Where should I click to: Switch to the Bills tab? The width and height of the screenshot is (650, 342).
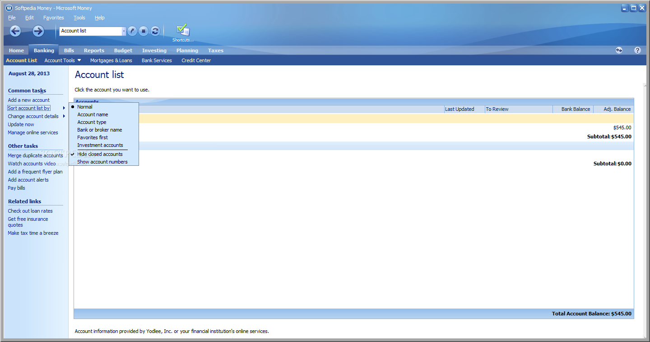pyautogui.click(x=69, y=50)
